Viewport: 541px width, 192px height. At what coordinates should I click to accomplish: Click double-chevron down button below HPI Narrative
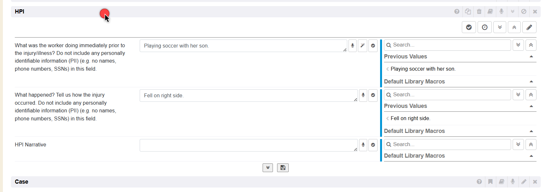267,168
